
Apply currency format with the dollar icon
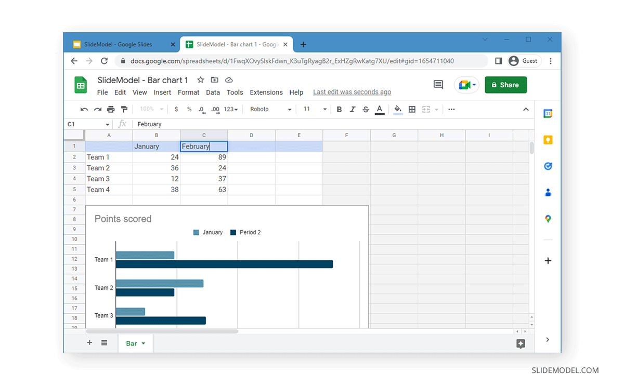point(176,109)
